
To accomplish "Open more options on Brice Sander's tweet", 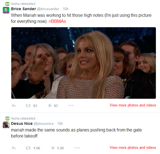I will point(71,105).
